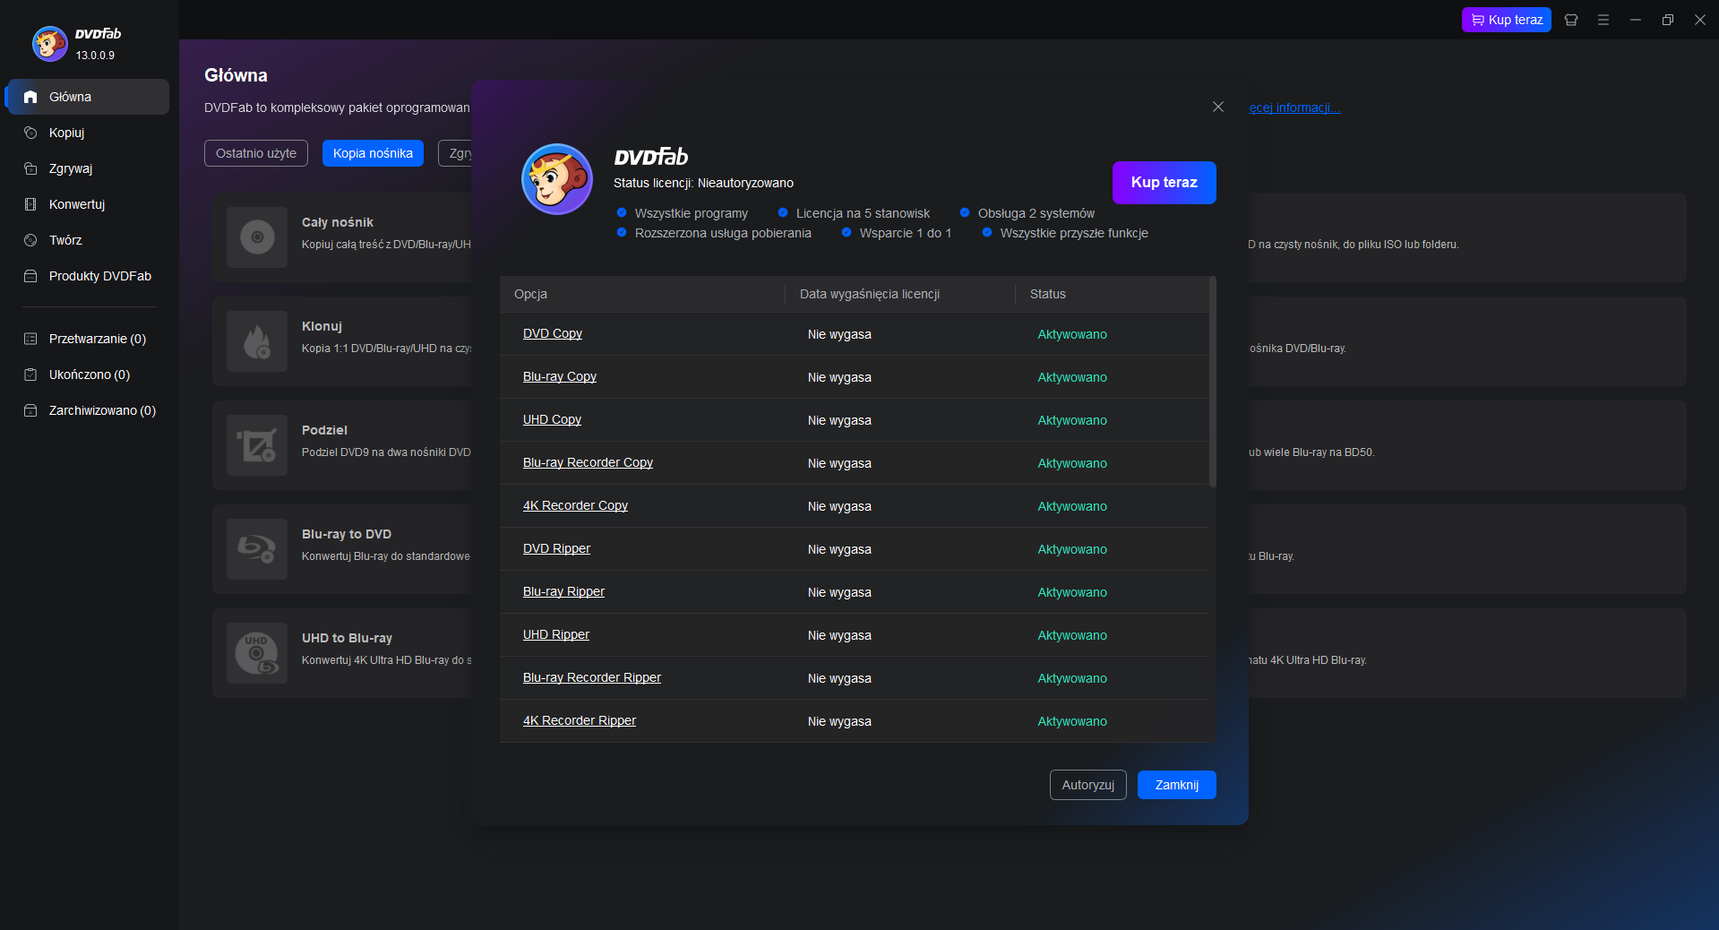The image size is (1719, 930).
Task: Show Przetwarzanie (0) task queue
Action: 88,339
